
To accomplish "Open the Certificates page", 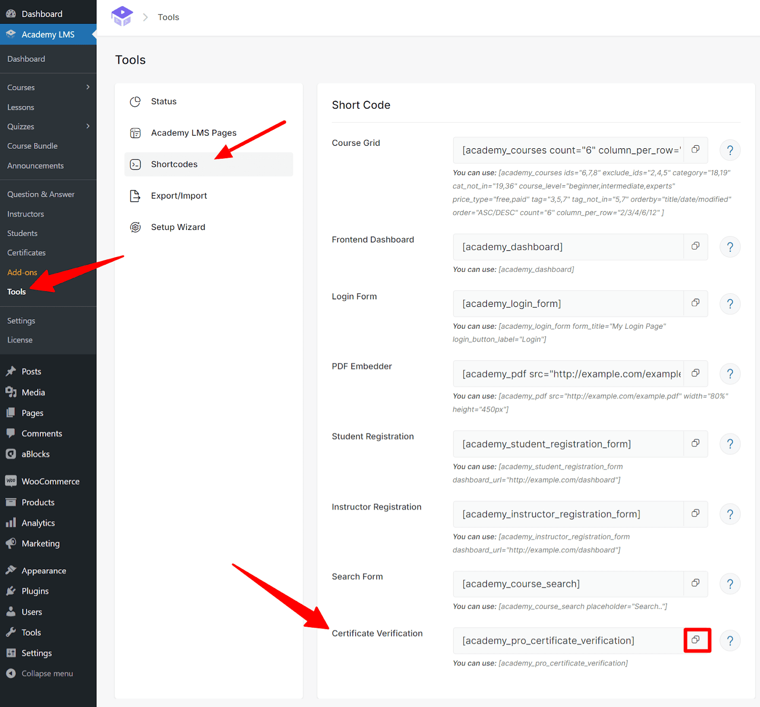I will [26, 252].
